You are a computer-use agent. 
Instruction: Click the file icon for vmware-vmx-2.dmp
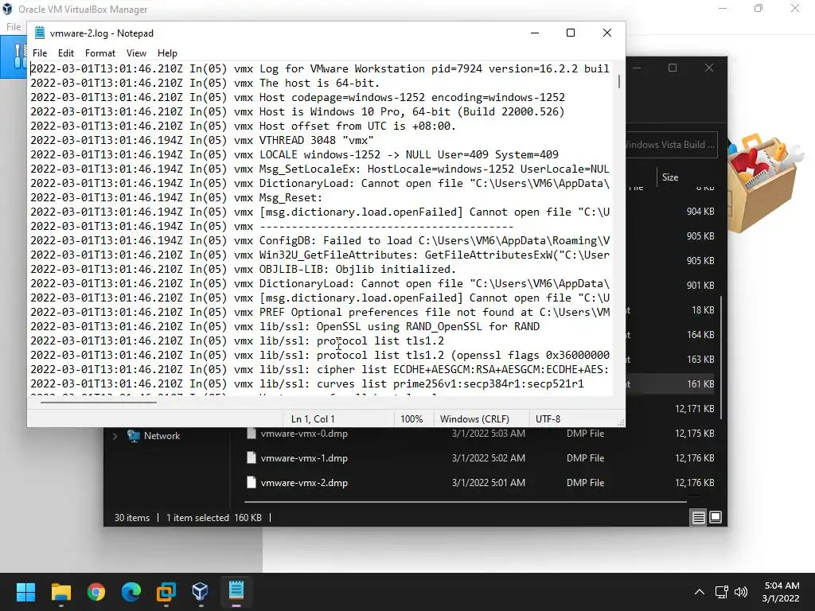point(252,483)
